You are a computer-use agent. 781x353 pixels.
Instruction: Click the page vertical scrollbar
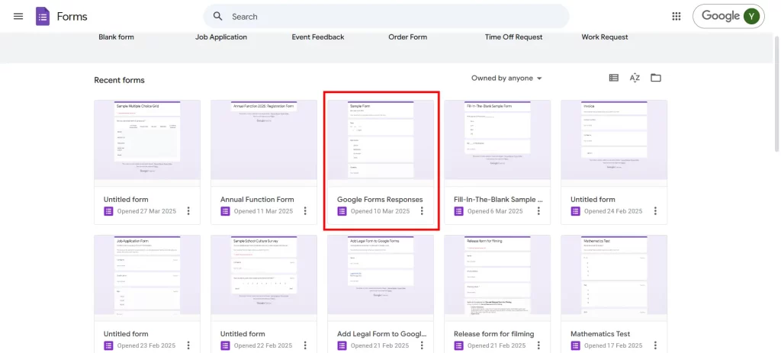(x=777, y=92)
